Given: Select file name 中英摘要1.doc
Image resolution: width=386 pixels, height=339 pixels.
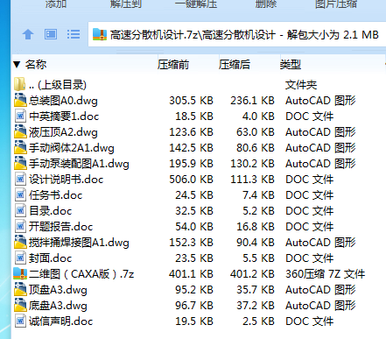Looking at the screenshot, I should (64, 117).
